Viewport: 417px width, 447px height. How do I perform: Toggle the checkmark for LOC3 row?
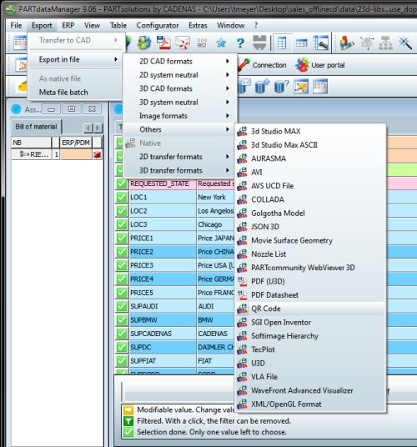122,224
